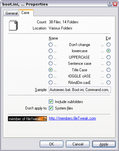Select Name tOGGLE cASE radio button
The width and height of the screenshot is (119, 151).
coord(50,76)
